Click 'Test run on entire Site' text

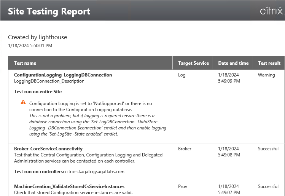pos(38,92)
